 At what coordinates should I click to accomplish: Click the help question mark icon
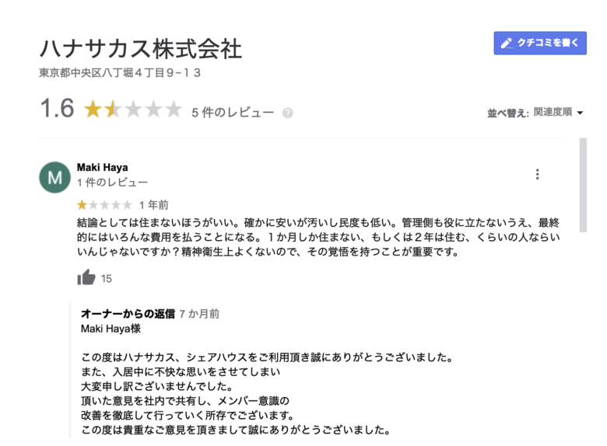point(288,113)
